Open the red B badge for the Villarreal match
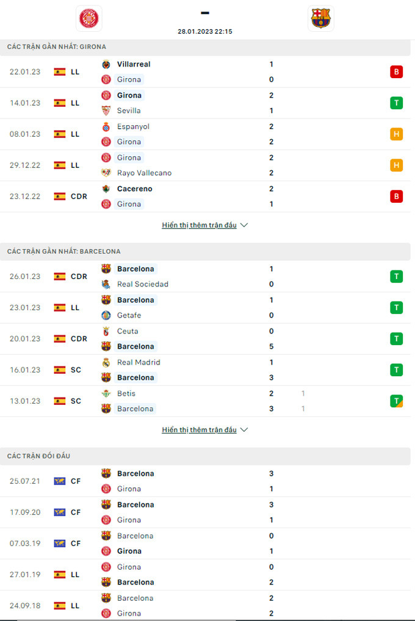 pos(397,72)
